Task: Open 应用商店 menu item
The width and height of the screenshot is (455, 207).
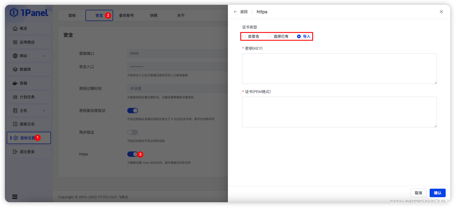Action: (x=29, y=42)
